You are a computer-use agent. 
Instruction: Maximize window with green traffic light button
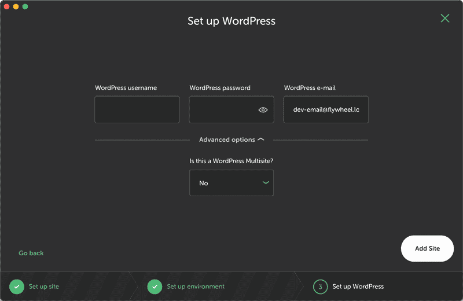pyautogui.click(x=25, y=6)
